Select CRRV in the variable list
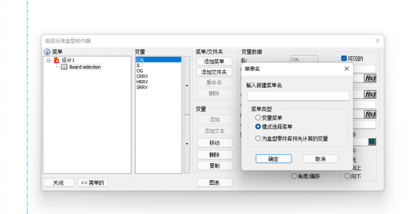Viewport: 420px width, 214px height. tap(142, 77)
